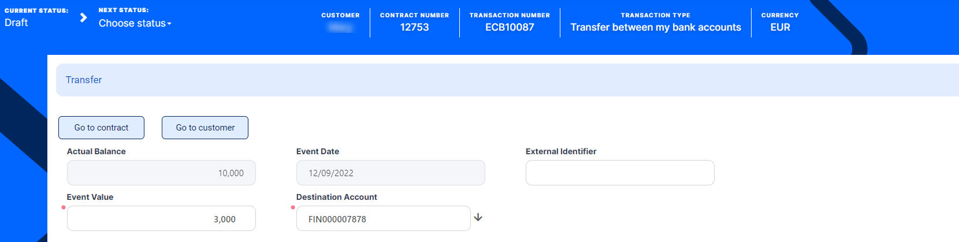Image resolution: width=959 pixels, height=242 pixels.
Task: Click into the Event Value field
Action: tap(161, 219)
